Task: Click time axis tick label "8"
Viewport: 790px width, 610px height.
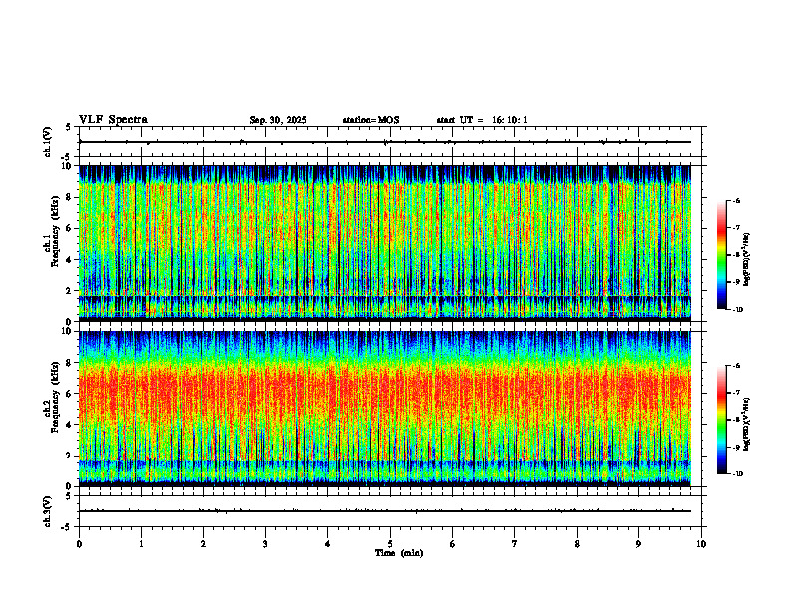Action: point(577,544)
